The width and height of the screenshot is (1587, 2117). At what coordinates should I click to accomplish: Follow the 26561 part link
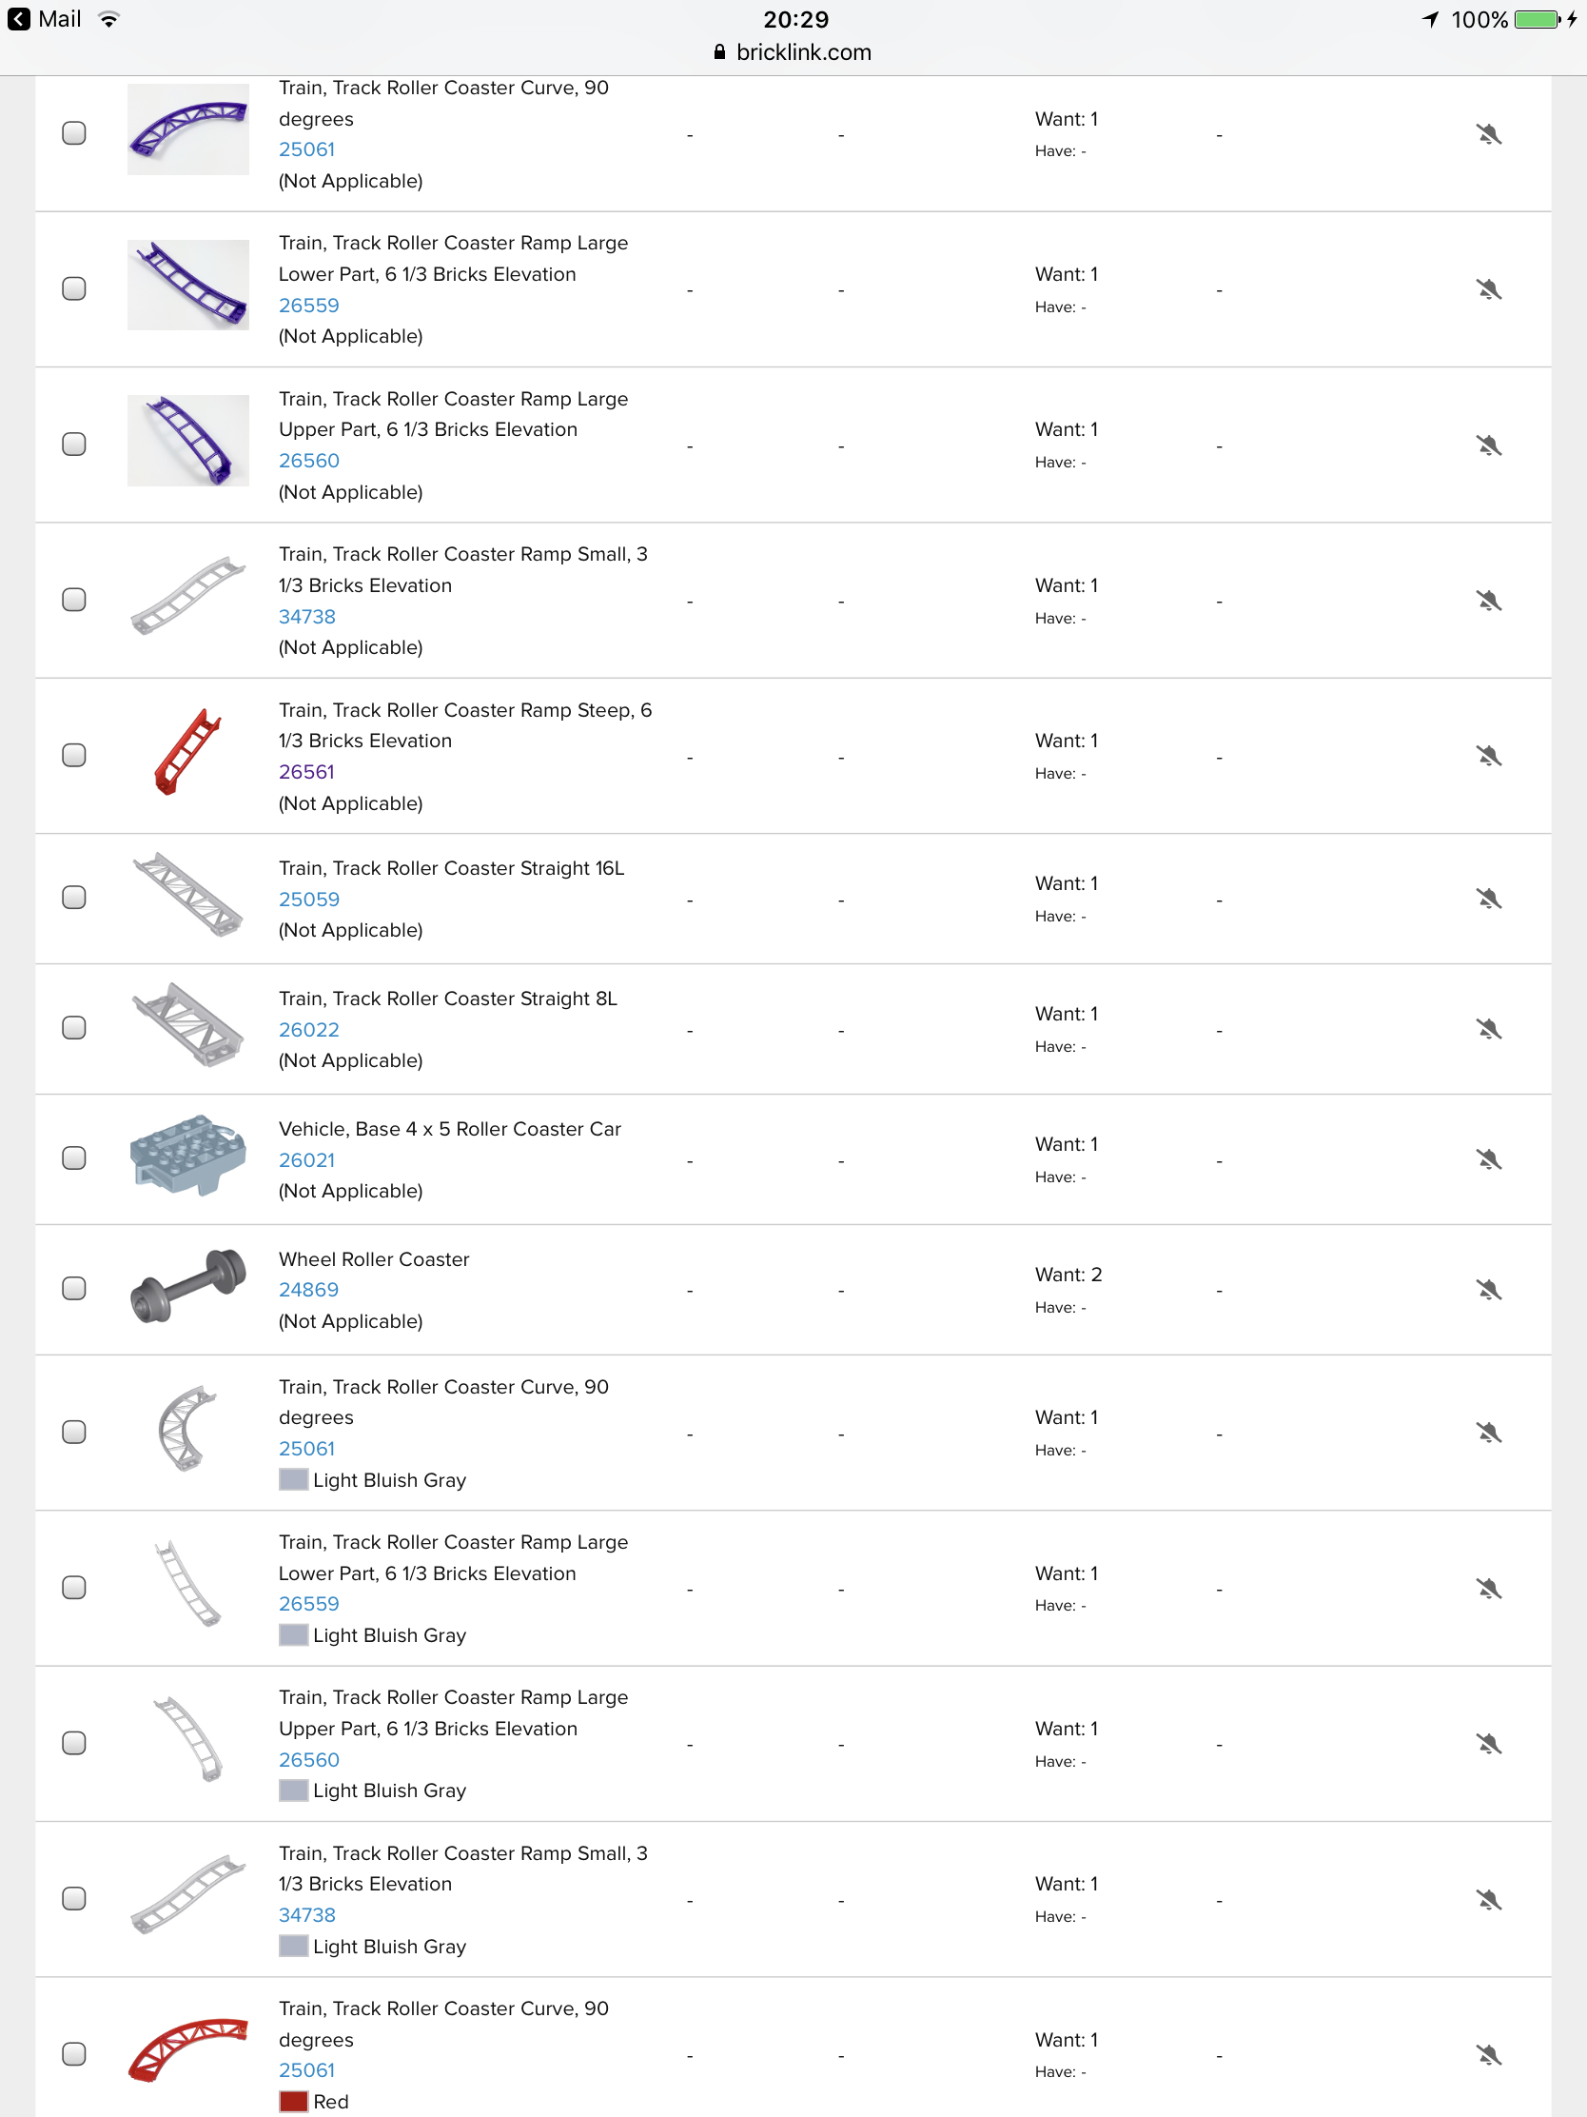coord(306,771)
